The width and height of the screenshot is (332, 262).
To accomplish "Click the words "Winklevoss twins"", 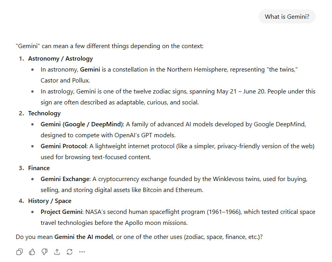I will [x=236, y=179].
